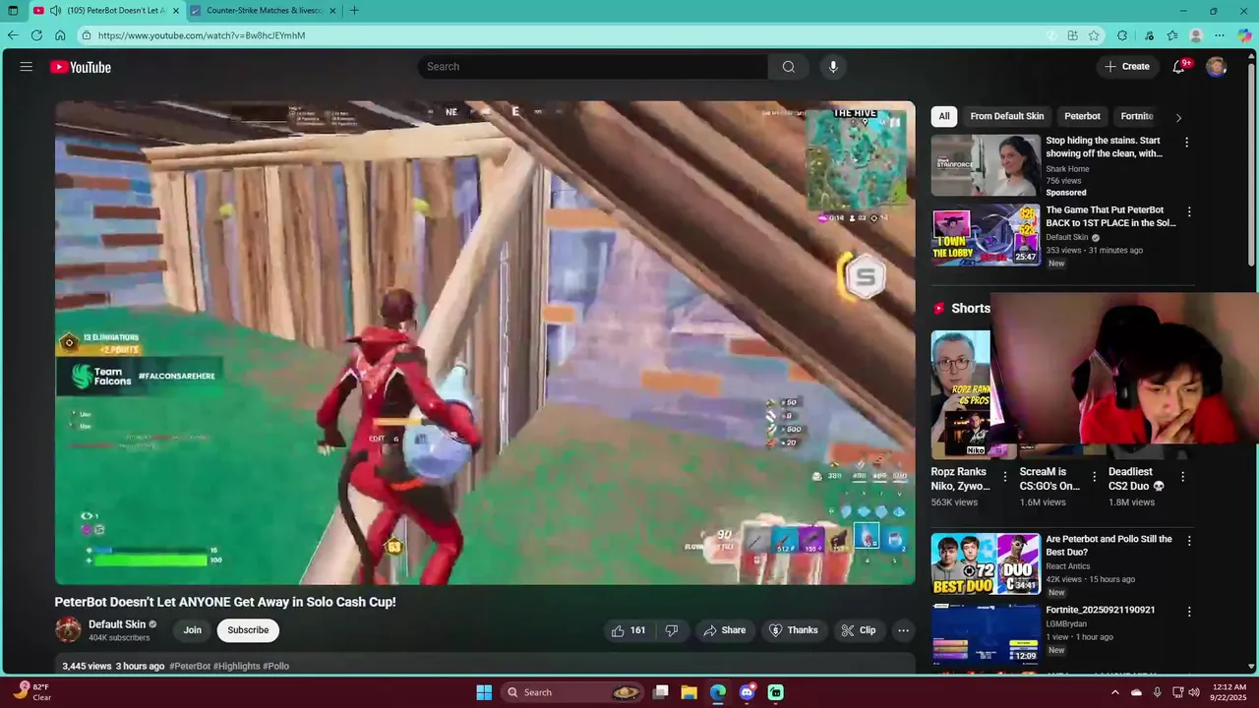The image size is (1259, 708).
Task: Open the YouTube guide hamburger menu
Action: click(x=27, y=67)
